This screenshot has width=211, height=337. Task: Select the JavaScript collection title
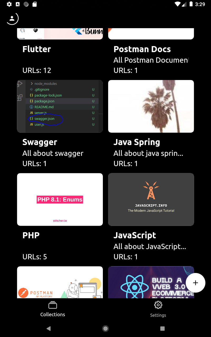pyautogui.click(x=135, y=236)
